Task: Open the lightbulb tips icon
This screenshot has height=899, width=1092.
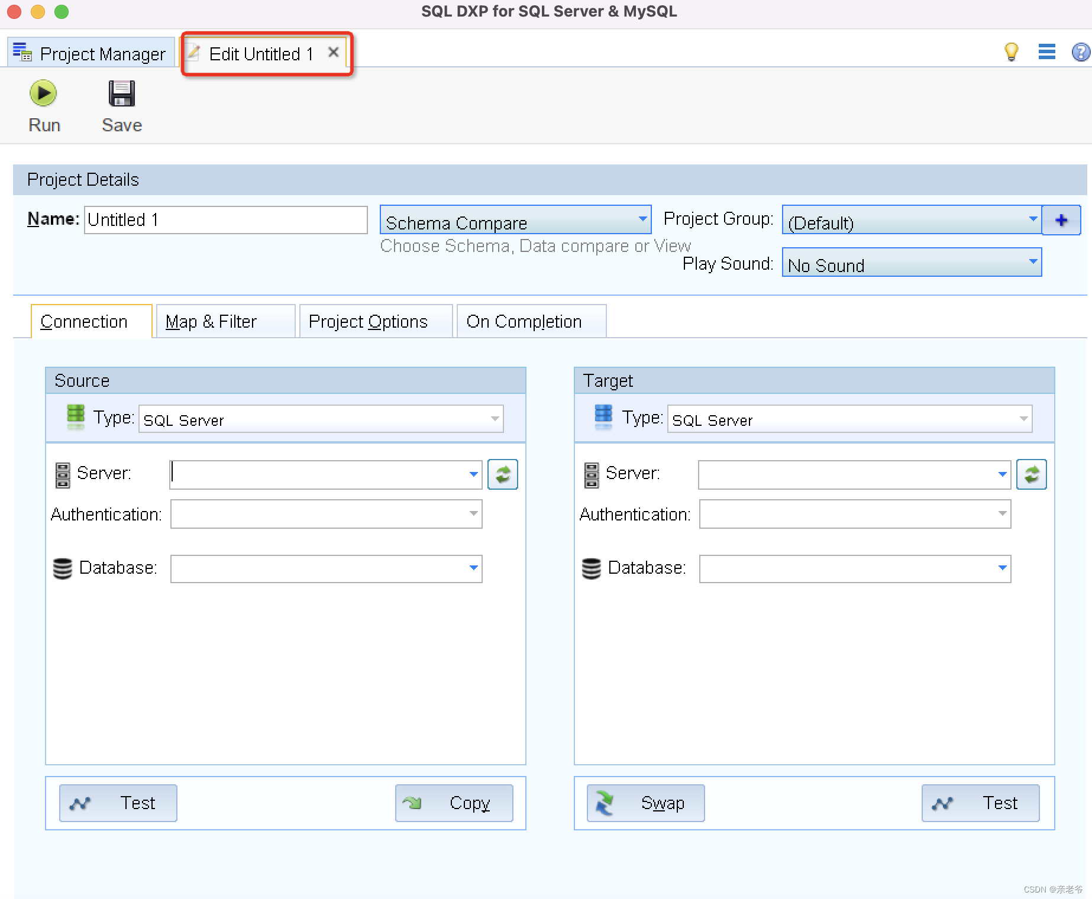Action: tap(1012, 52)
